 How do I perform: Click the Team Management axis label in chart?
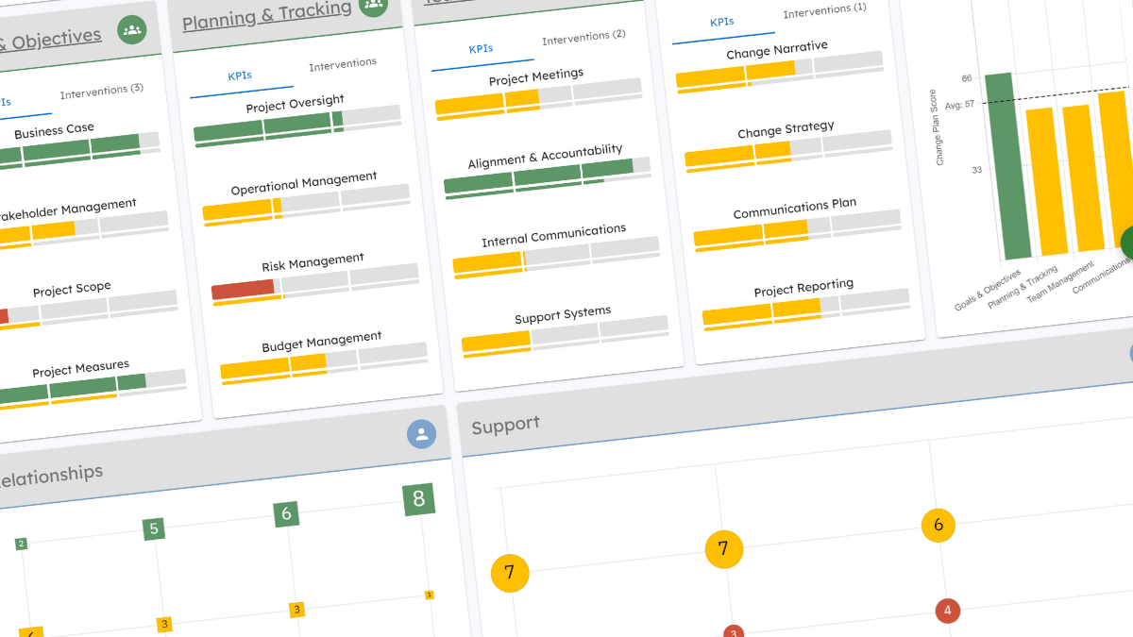(1060, 280)
